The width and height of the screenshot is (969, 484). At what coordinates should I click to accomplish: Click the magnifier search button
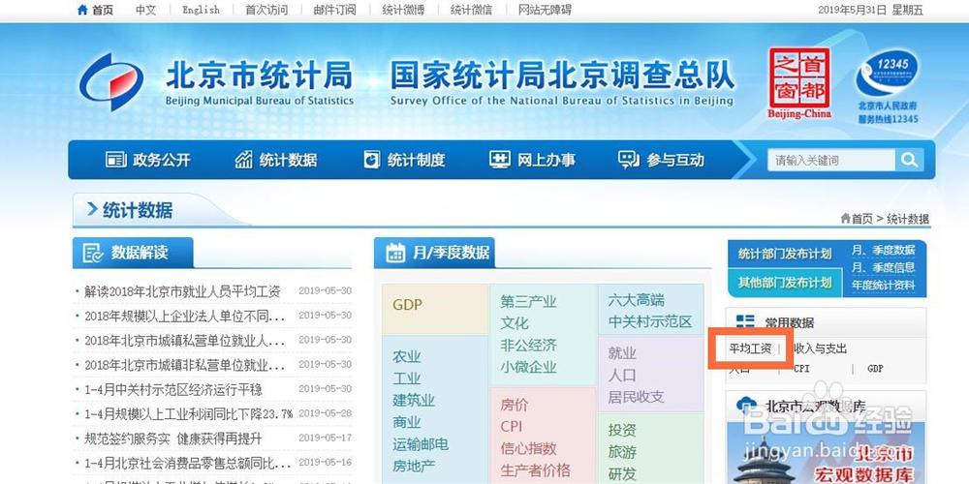[x=909, y=160]
